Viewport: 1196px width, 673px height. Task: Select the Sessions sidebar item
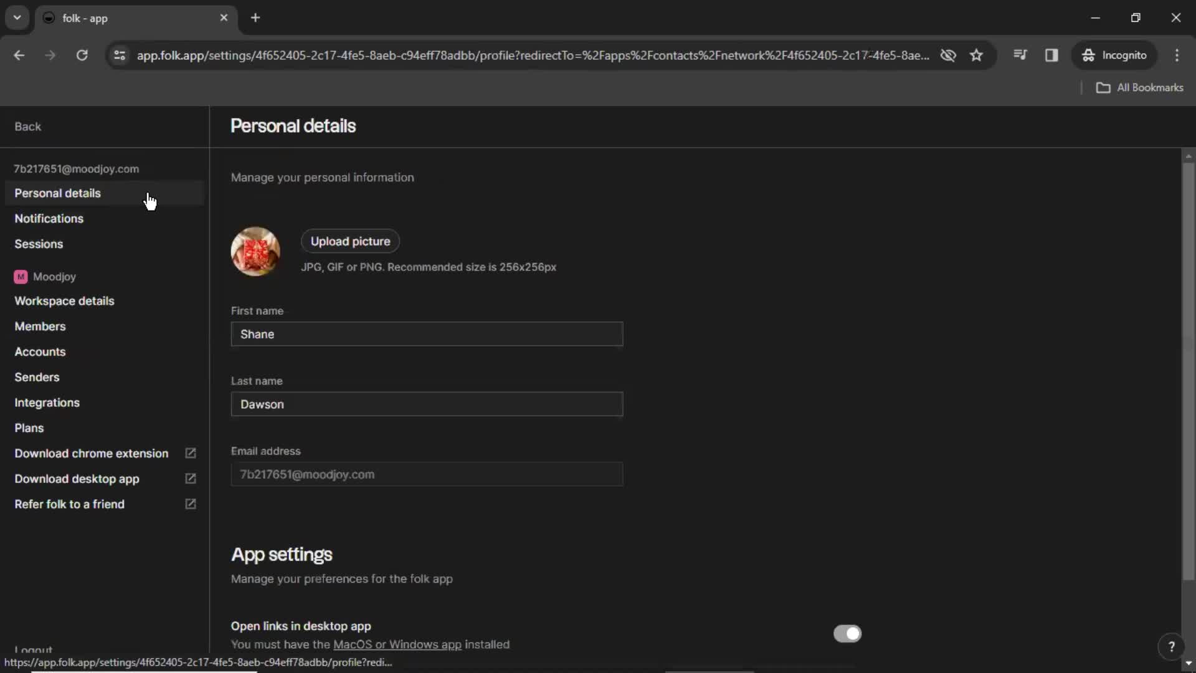pos(39,244)
